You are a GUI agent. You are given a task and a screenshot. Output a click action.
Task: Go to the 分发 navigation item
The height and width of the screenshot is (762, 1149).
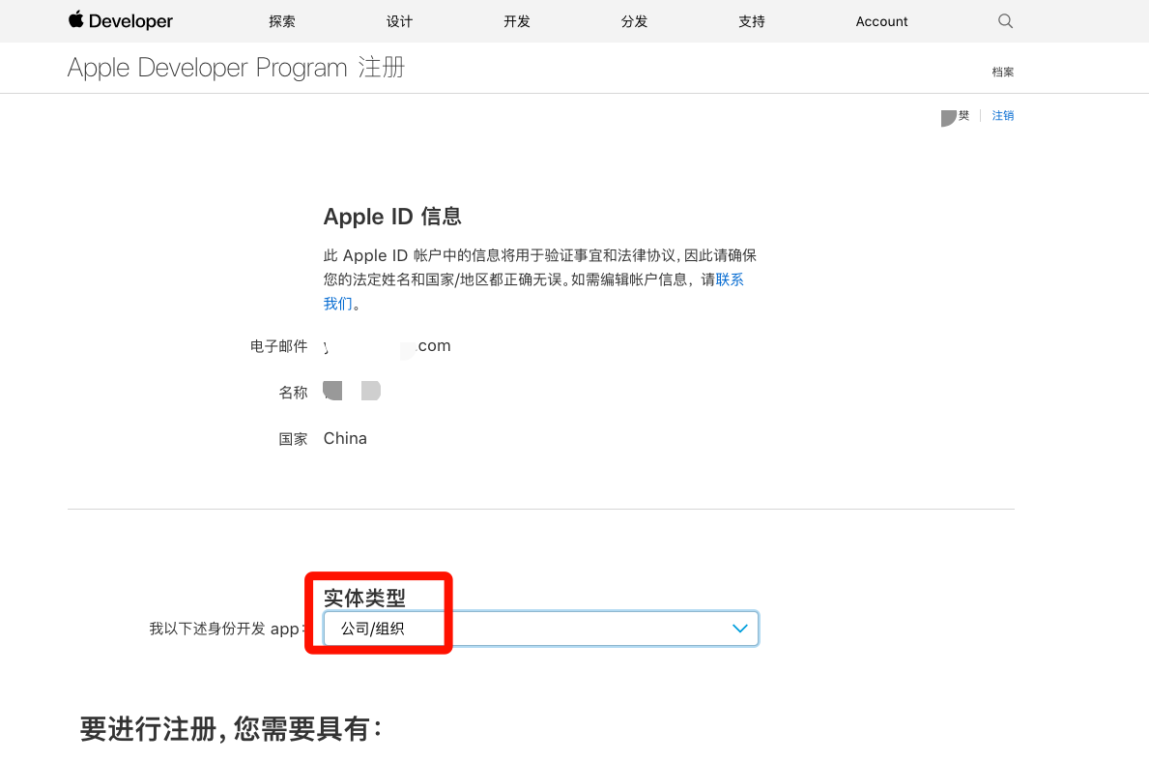coord(635,21)
